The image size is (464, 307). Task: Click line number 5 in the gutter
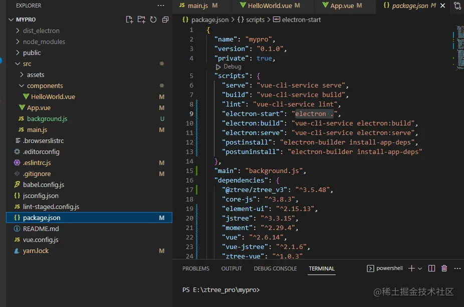point(191,76)
